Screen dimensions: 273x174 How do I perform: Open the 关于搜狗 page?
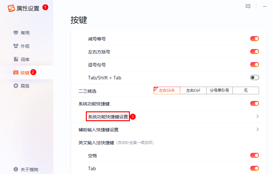pyautogui.click(x=29, y=169)
